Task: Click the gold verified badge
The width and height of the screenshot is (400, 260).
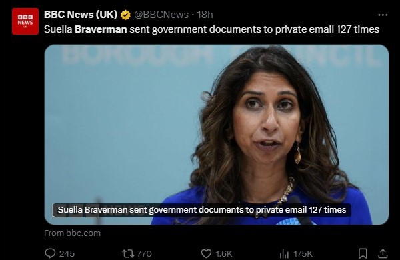Action: pyautogui.click(x=125, y=15)
